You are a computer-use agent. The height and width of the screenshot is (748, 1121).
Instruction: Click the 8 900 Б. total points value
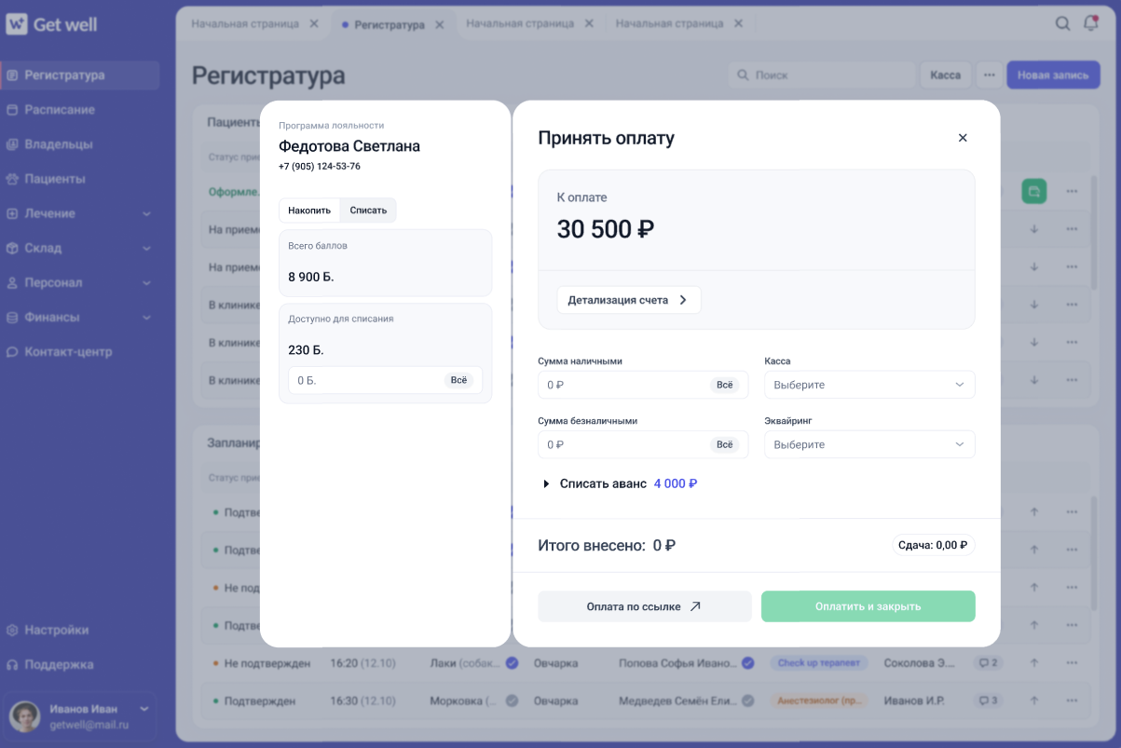pos(311,278)
